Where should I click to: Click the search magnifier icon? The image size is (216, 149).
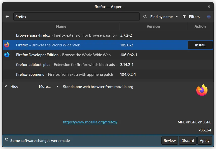click(x=145, y=17)
